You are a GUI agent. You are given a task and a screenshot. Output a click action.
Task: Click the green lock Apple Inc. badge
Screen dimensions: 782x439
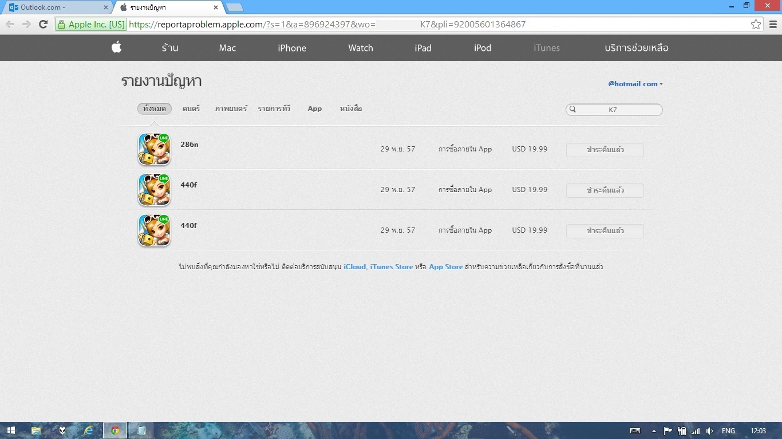[x=91, y=25]
